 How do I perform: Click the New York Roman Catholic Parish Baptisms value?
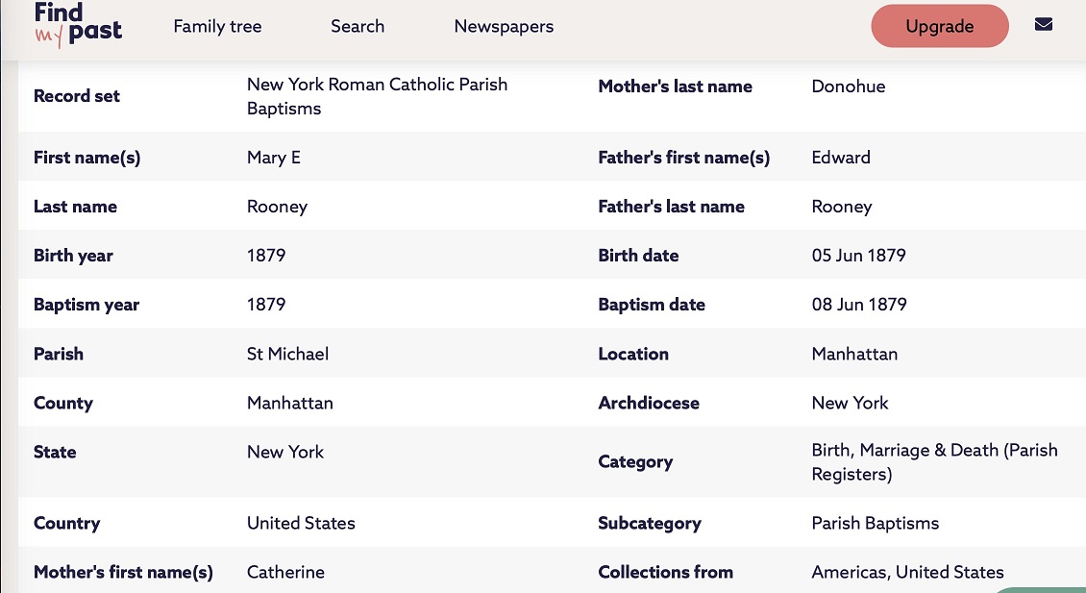(377, 96)
